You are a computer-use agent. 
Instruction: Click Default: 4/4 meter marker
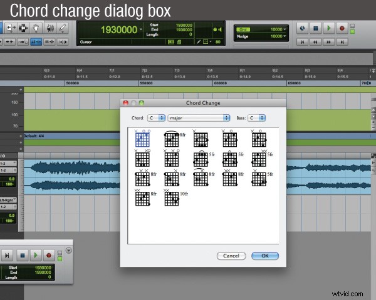(x=34, y=136)
